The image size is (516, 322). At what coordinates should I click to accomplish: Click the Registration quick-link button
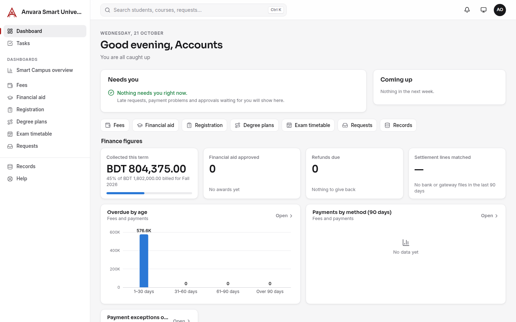tap(204, 125)
